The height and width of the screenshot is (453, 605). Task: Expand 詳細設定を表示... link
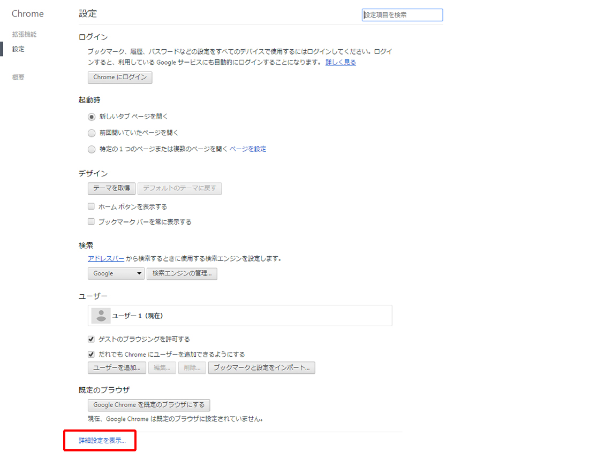pos(102,440)
